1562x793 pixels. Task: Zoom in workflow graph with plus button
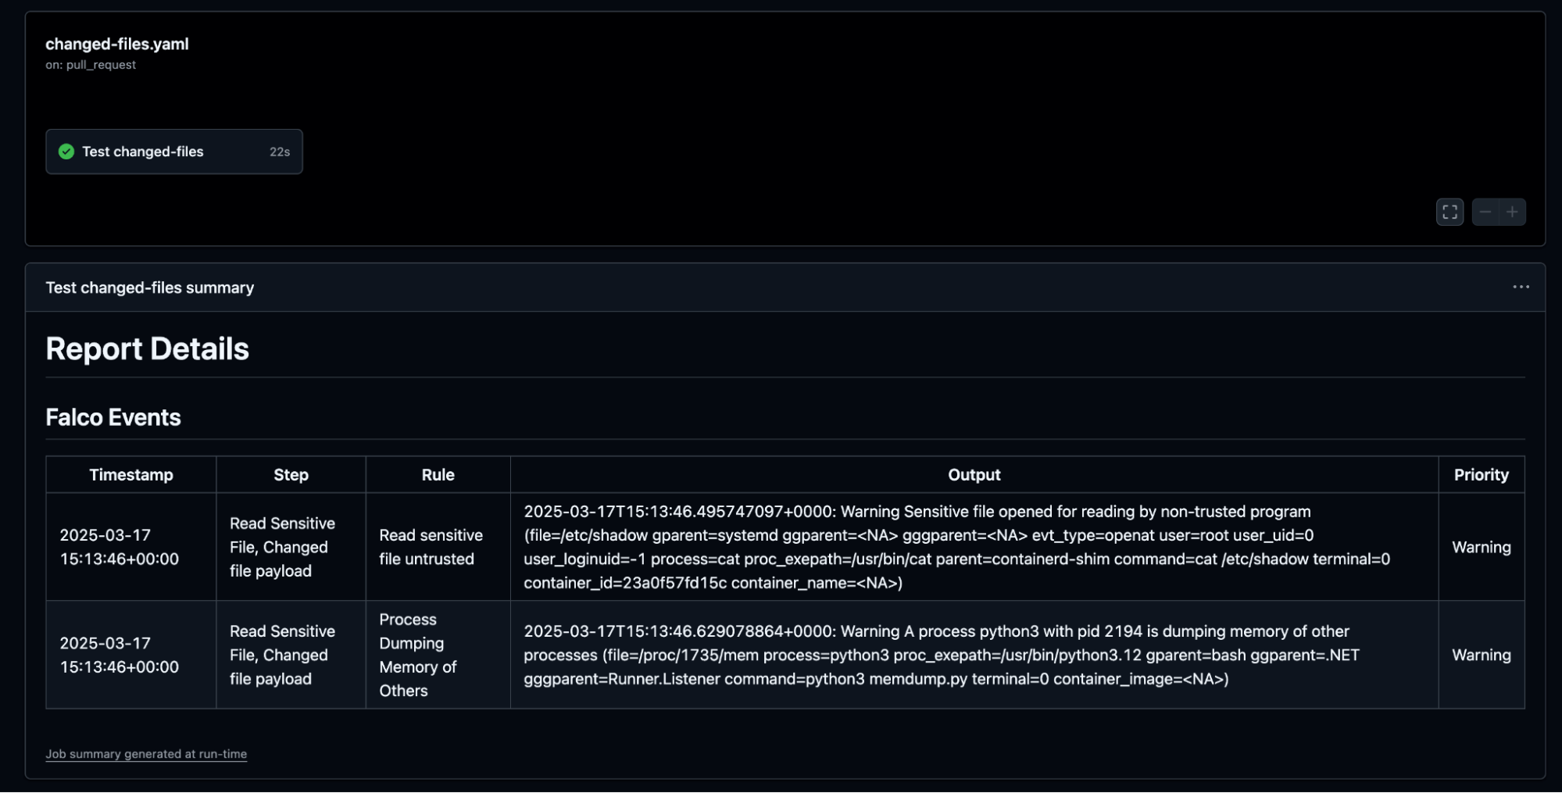(1512, 212)
